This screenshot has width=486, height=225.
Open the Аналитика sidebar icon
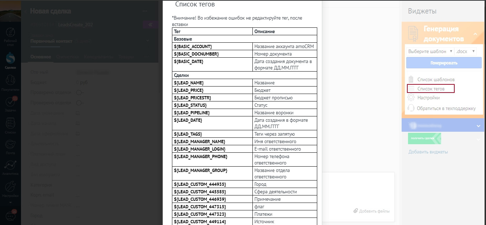[x=10, y=167]
